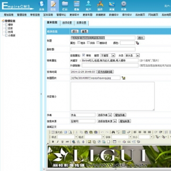Open the 管理评论 menu item
Image resolution: width=171 pixels, height=171 pixels.
pyautogui.click(x=61, y=15)
